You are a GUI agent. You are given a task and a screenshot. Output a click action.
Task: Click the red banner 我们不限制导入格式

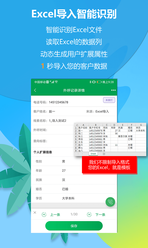click(x=109, y=165)
